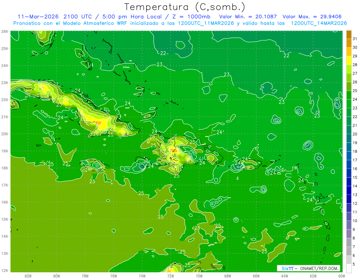Select the '1200UTC_14MAR2026' valid-until timestamp
363x280 pixels.
(x=319, y=23)
